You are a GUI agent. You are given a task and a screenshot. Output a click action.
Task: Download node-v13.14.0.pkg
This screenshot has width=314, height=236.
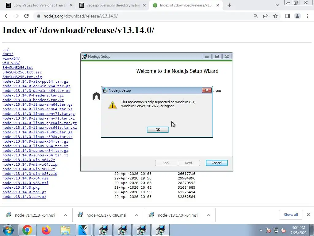tap(21, 187)
